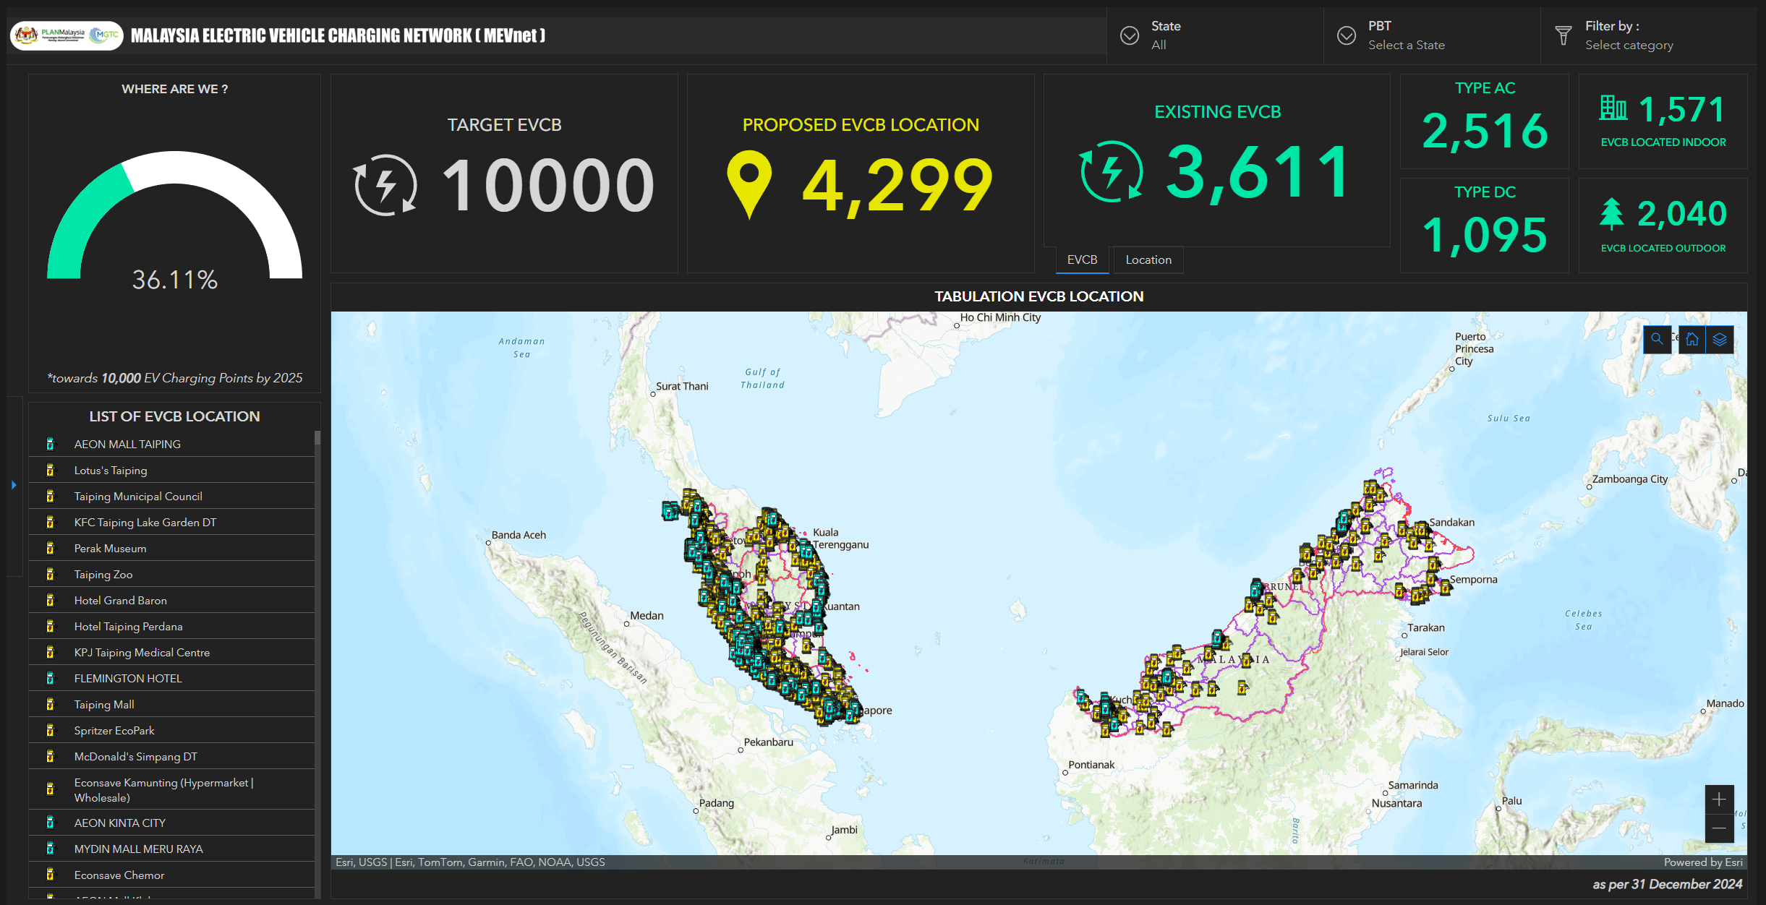The height and width of the screenshot is (905, 1766).
Task: Open the map search tool
Action: pos(1657,339)
